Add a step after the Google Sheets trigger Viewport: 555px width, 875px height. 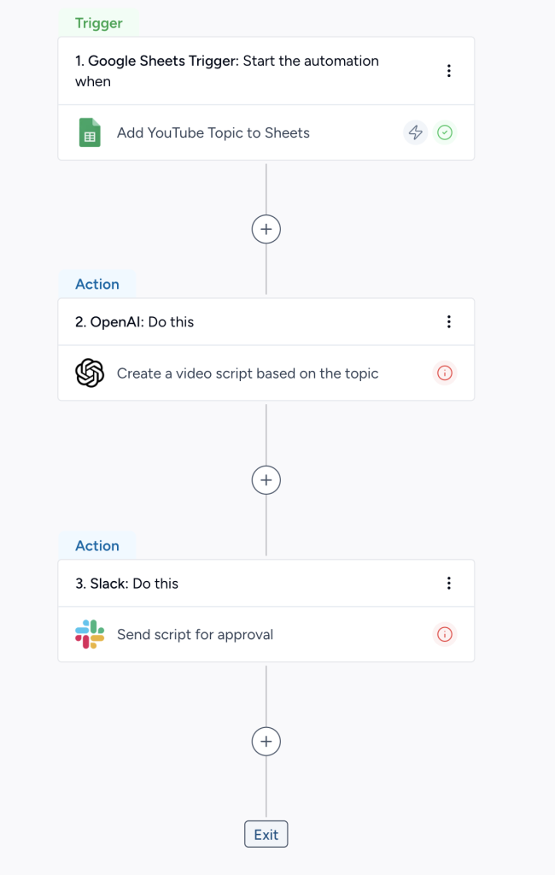(266, 229)
